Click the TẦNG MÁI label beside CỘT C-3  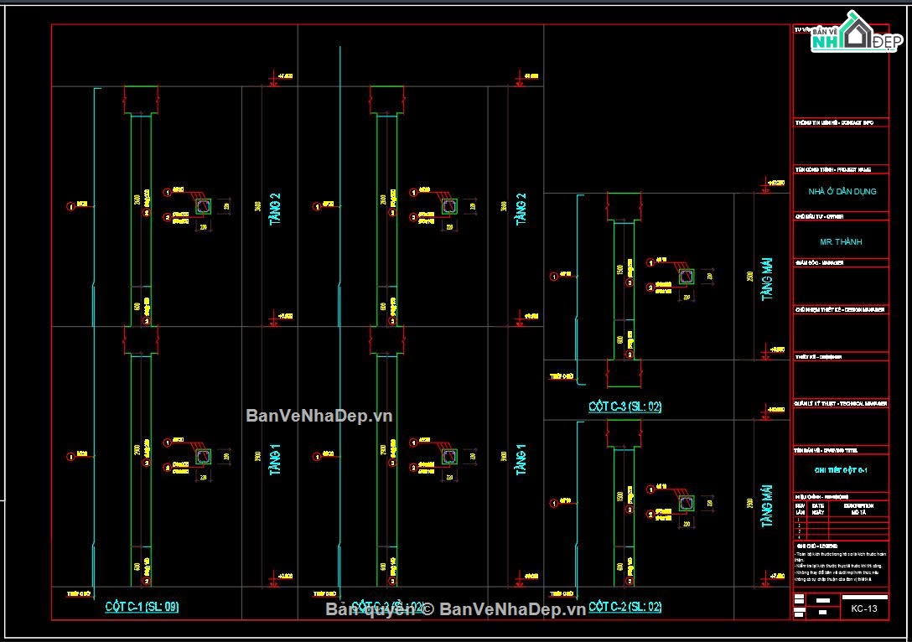pos(767,277)
